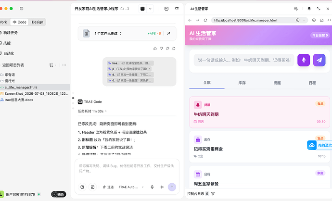Open changed files in external view arrow
This screenshot has height=201, width=332.
coord(168,33)
